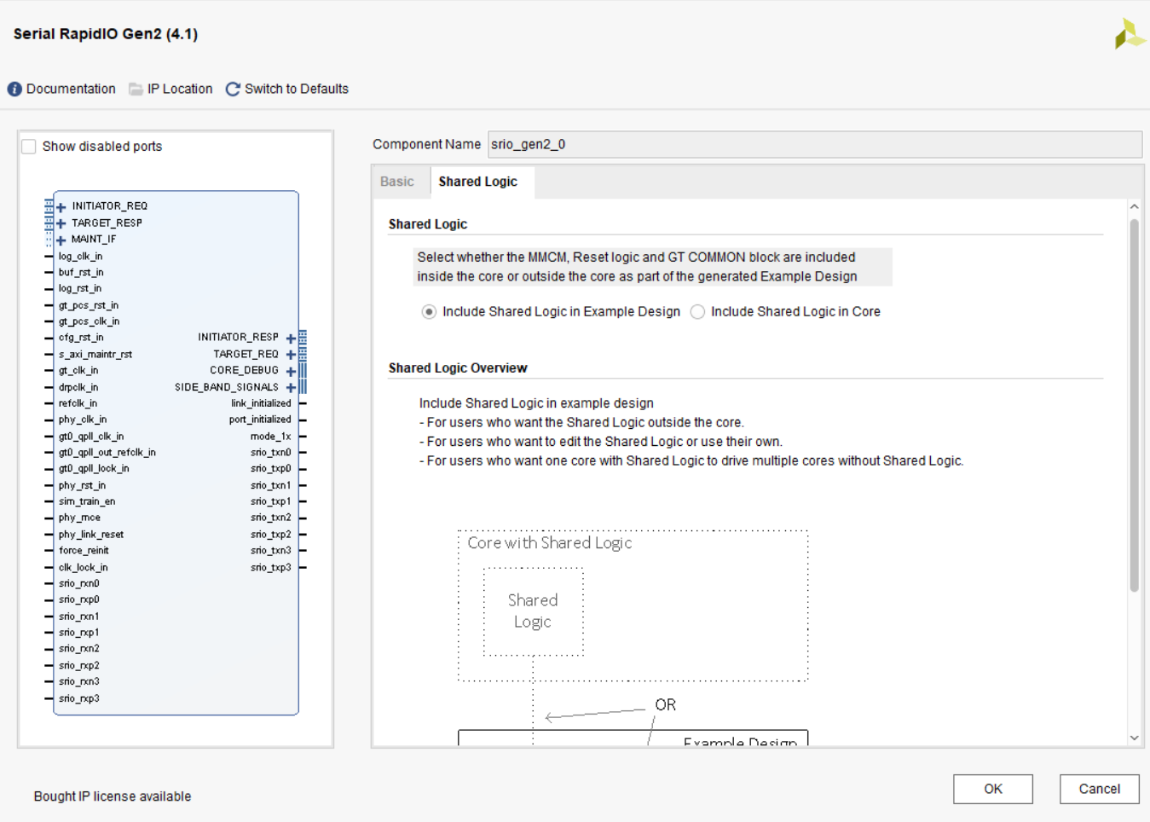Select the cfg_rst_in port

(81, 338)
